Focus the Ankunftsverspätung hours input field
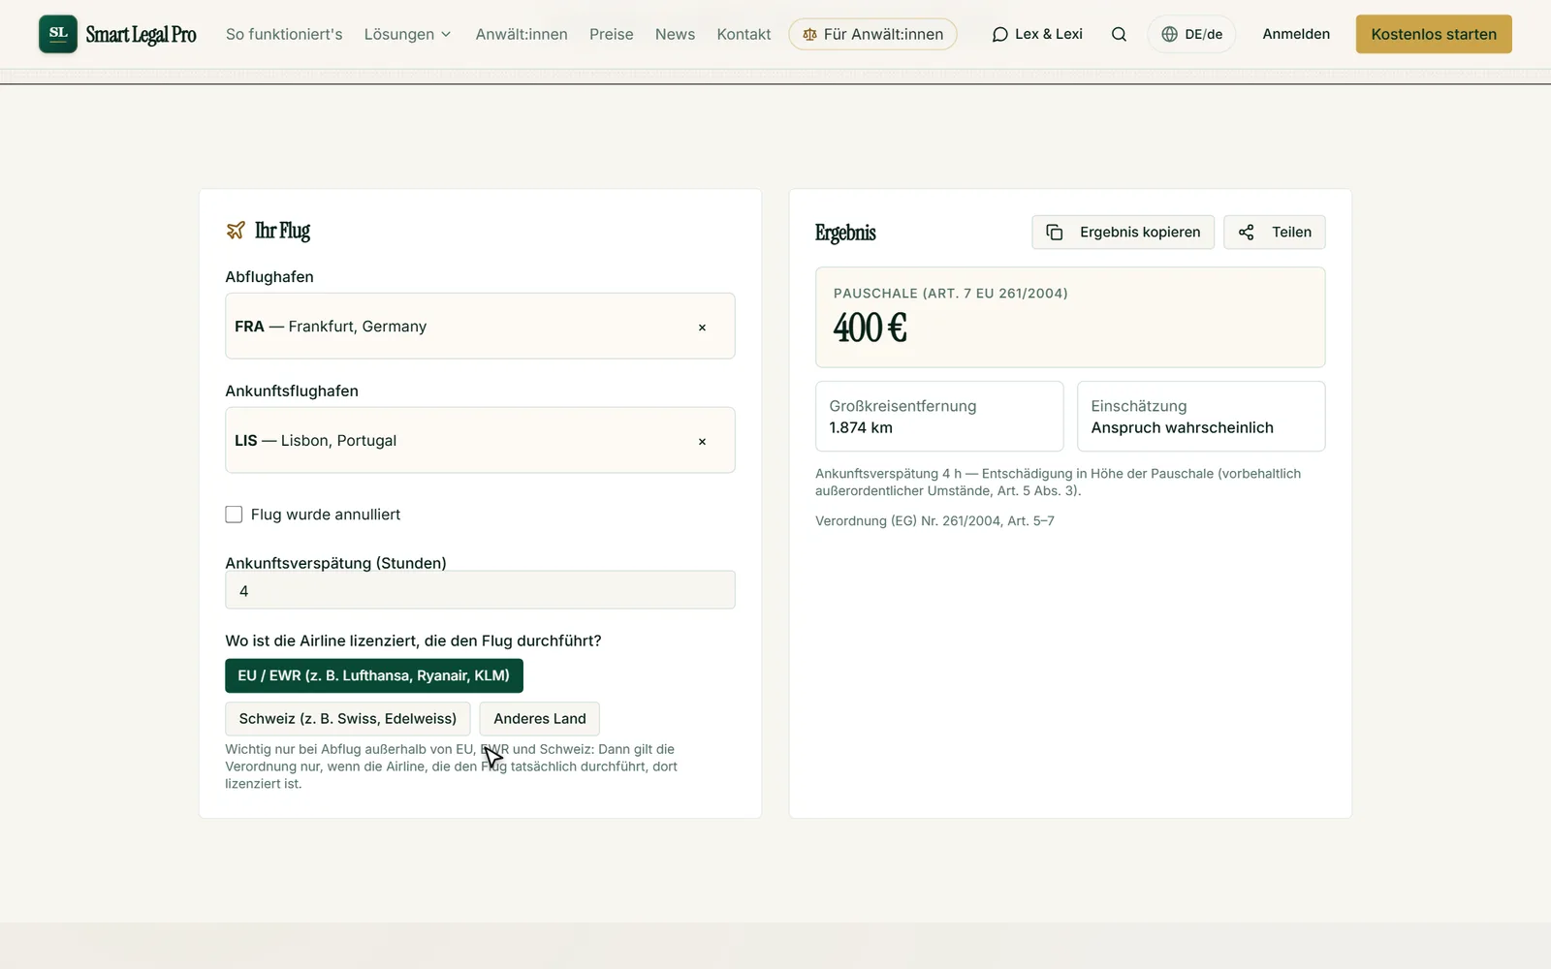This screenshot has height=969, width=1551. click(480, 590)
